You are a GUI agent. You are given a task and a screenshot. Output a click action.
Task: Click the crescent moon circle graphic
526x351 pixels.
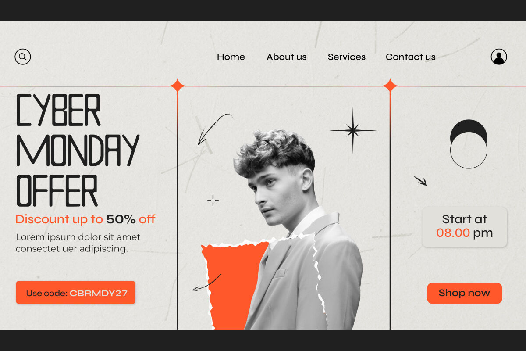click(469, 144)
